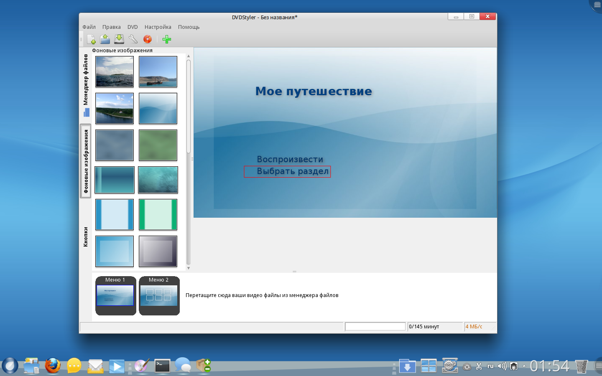Click the green plus add file icon
The image size is (602, 376).
(167, 39)
